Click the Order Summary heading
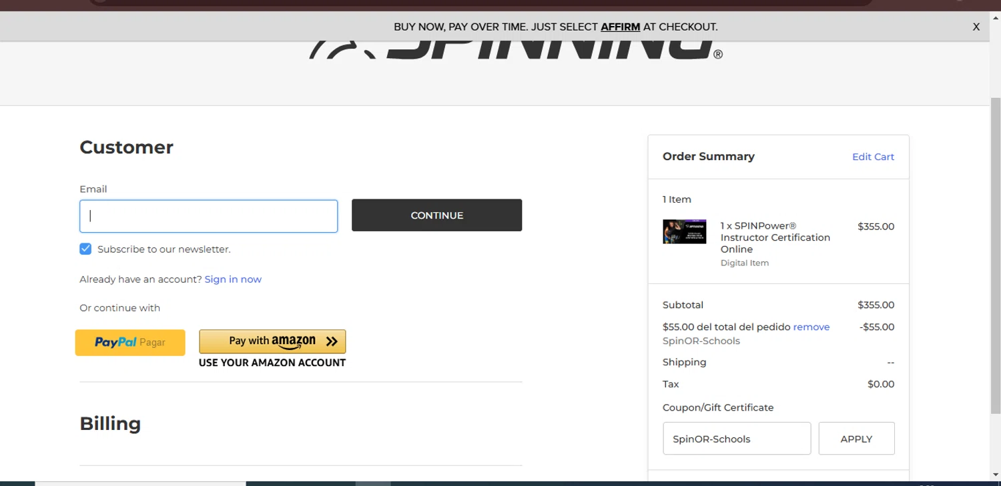 coord(709,157)
